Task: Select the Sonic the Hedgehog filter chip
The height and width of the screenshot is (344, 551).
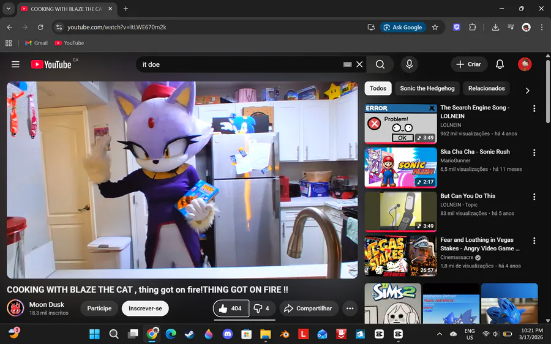Action: (x=427, y=89)
